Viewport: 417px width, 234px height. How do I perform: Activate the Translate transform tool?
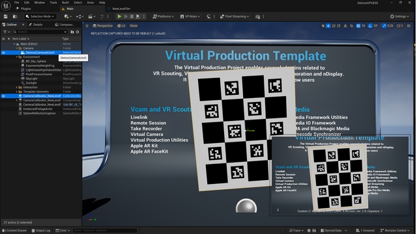(x=328, y=26)
